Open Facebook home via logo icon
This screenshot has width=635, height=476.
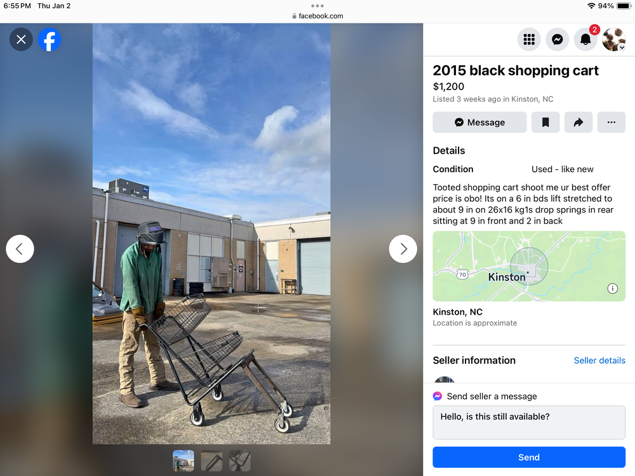click(50, 39)
